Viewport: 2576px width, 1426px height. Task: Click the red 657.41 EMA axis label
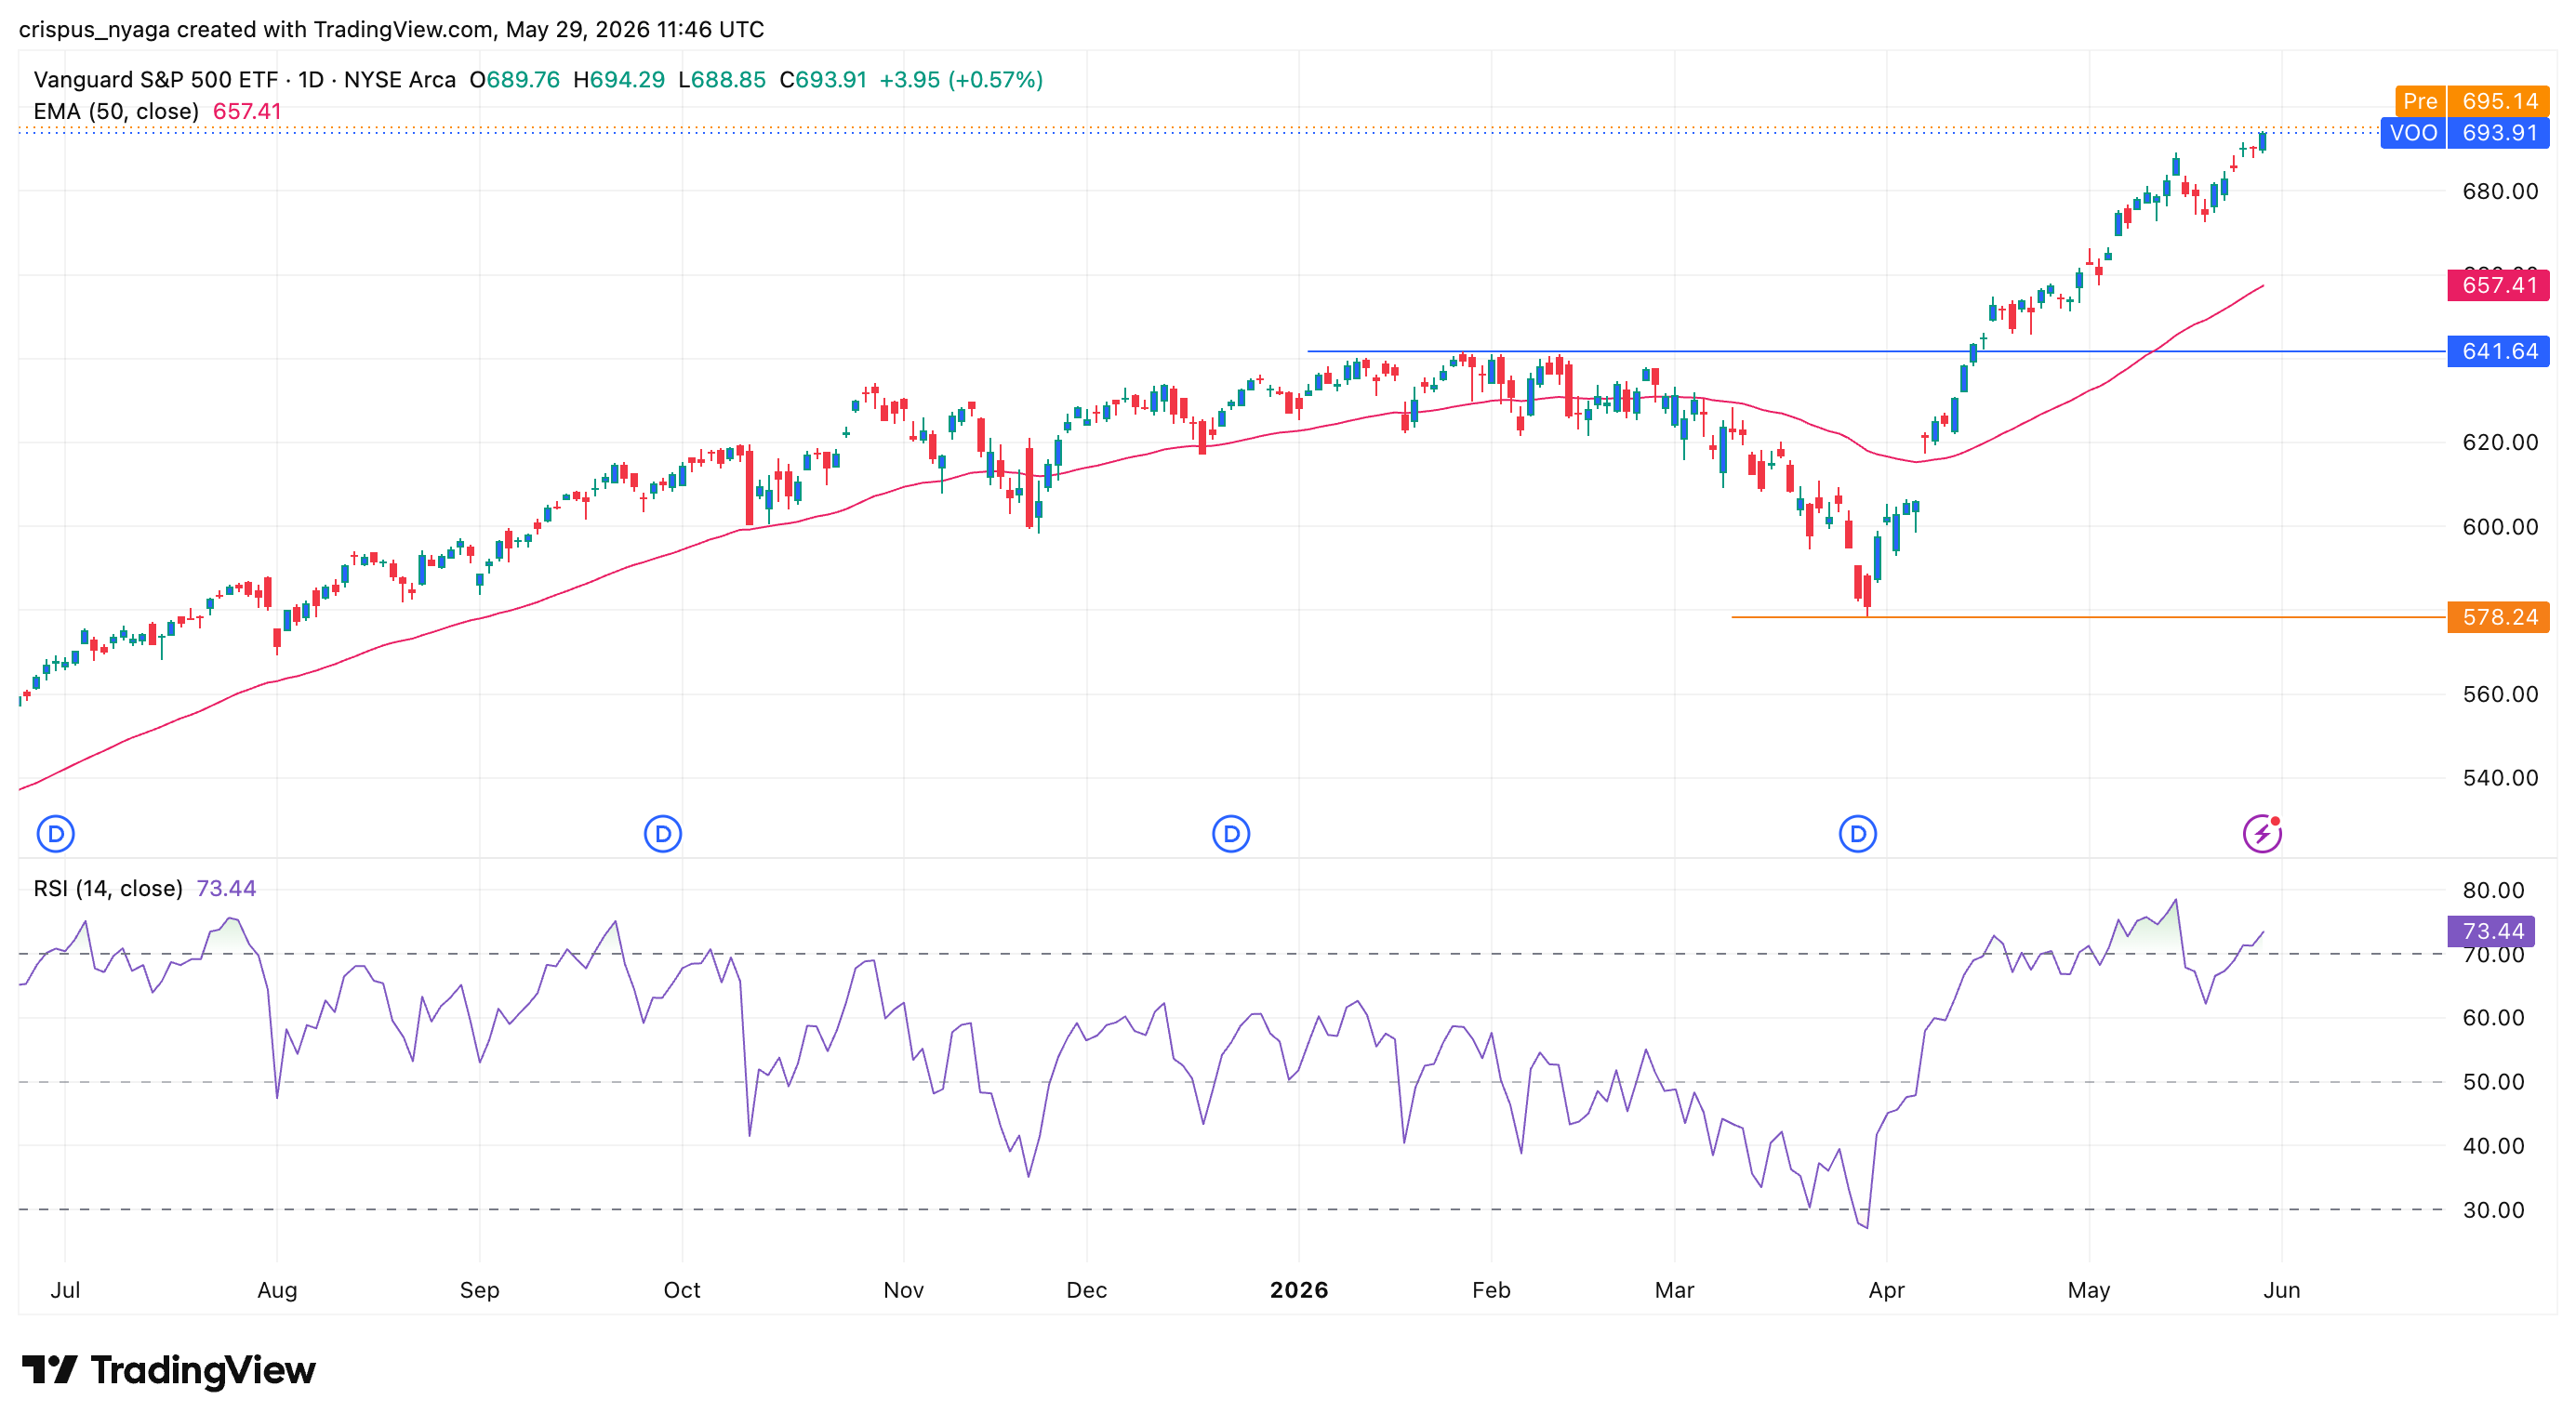[x=2498, y=285]
